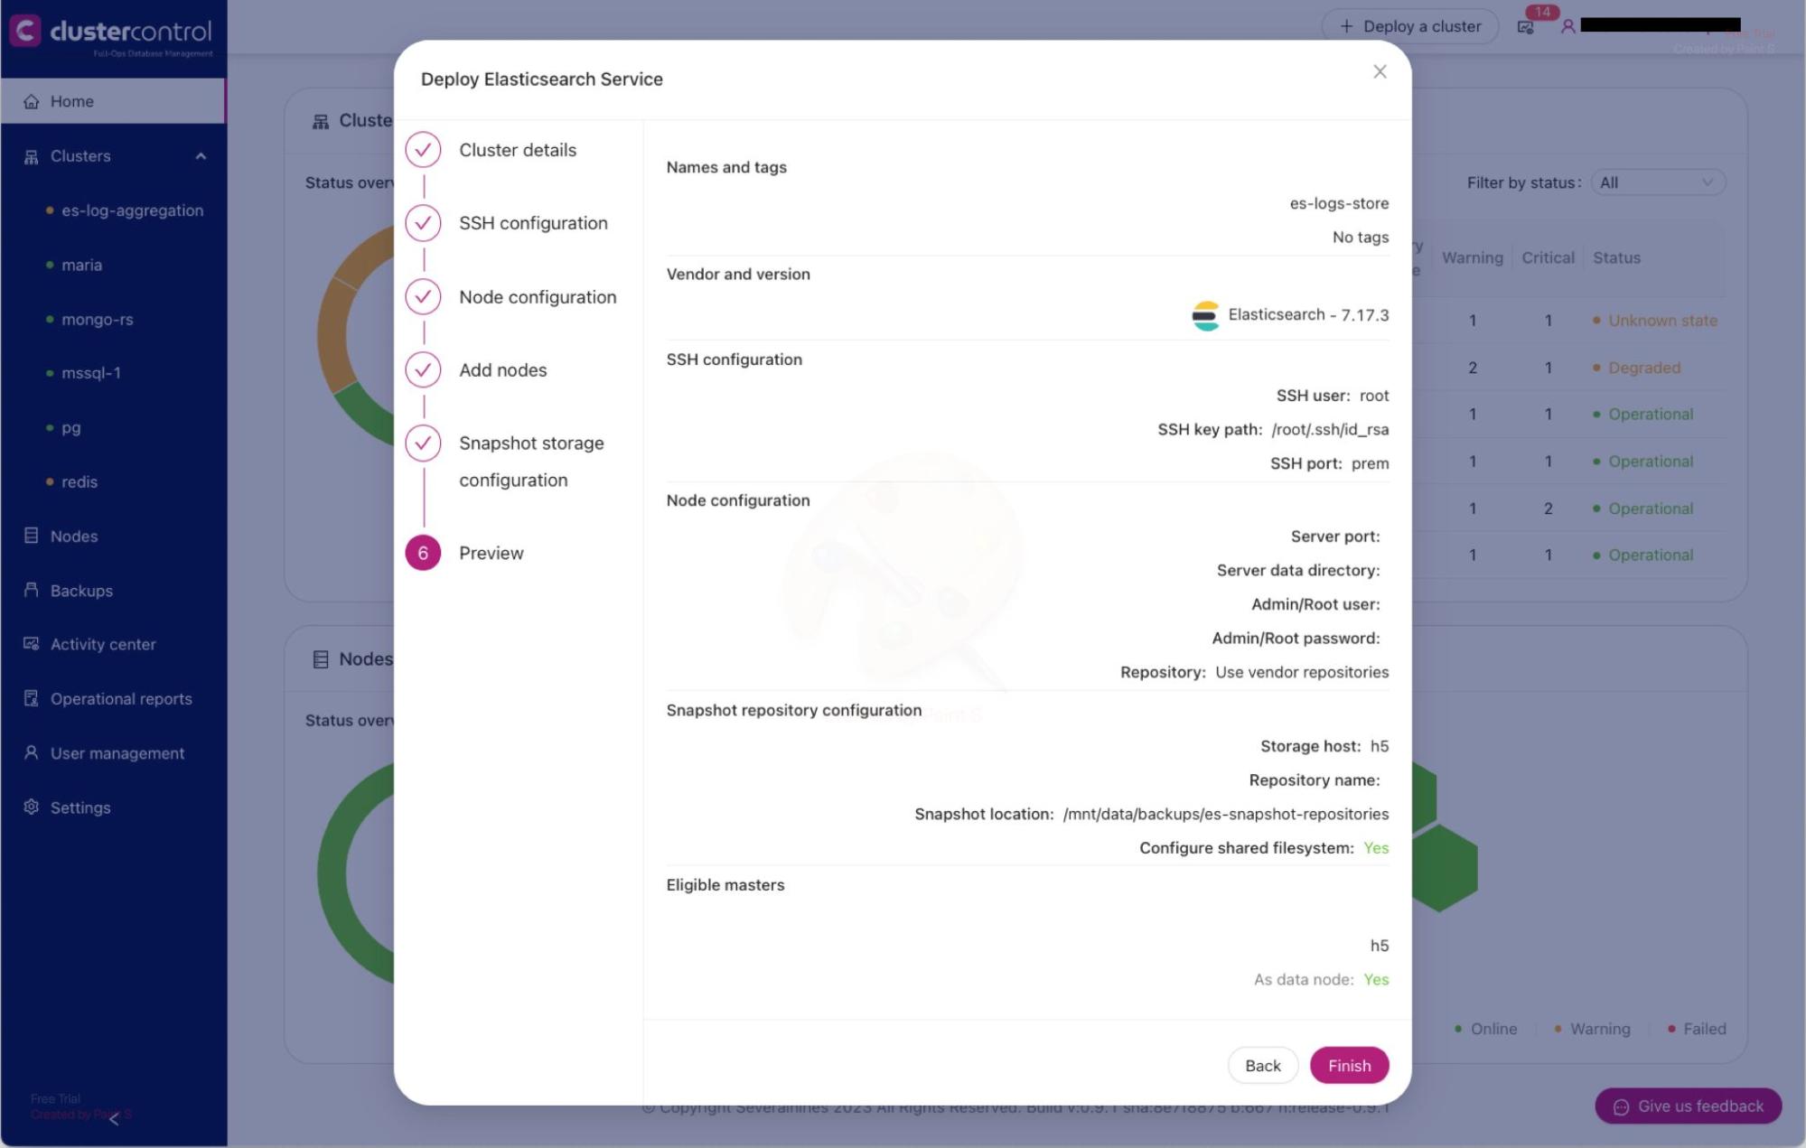Open Nodes from sidebar icon

pos(32,536)
